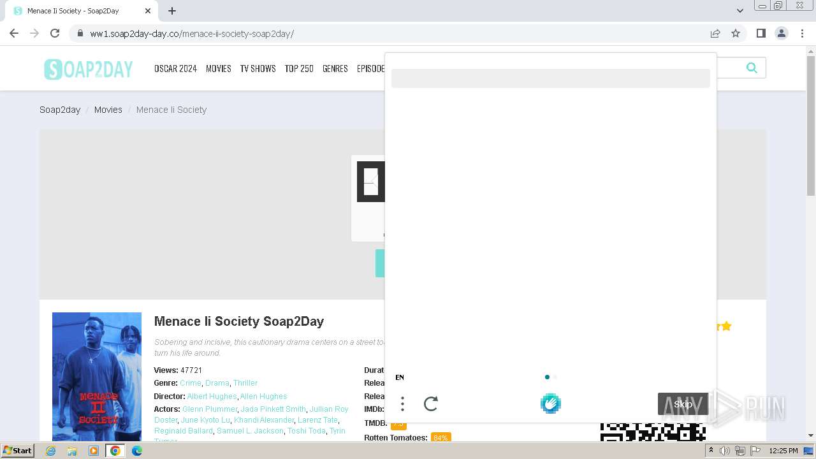Open the TOP 250 menu item
This screenshot has height=459, width=816.
pos(299,68)
